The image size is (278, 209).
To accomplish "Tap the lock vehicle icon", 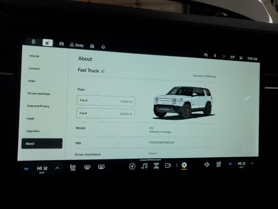I will (33, 42).
